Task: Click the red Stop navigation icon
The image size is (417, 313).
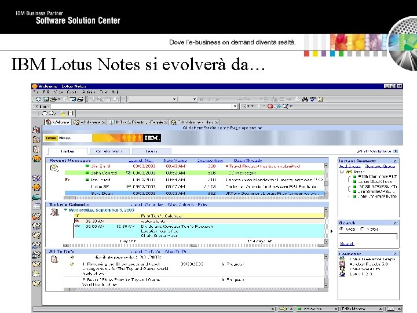Action: click(270, 106)
